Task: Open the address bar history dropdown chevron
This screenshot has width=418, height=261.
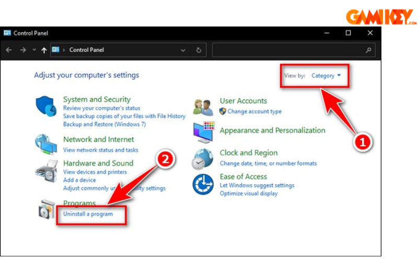Action: (183, 50)
